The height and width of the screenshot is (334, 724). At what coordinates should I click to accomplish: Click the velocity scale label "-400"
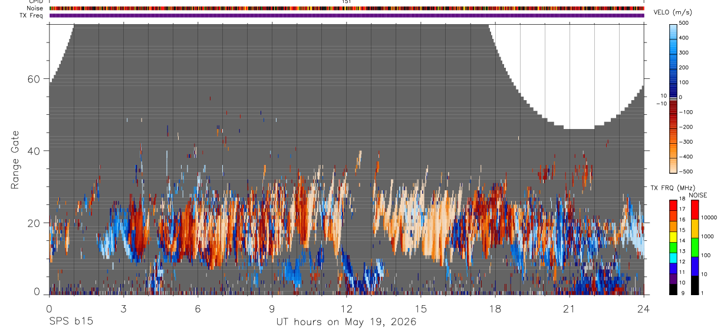(x=685, y=157)
